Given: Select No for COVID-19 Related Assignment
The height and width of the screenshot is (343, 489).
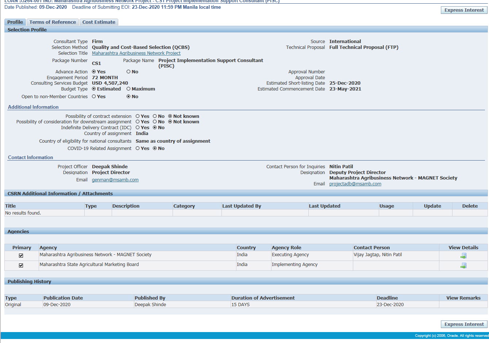Looking at the screenshot, I should [155, 149].
